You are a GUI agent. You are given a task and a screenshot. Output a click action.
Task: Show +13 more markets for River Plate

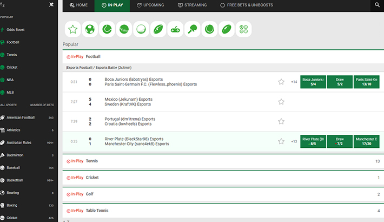tap(294, 141)
